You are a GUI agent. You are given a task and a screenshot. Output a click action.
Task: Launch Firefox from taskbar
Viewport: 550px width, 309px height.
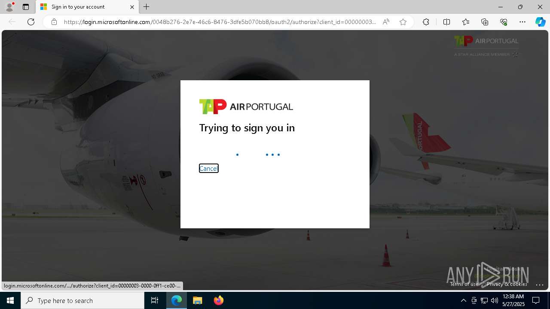pos(219,300)
